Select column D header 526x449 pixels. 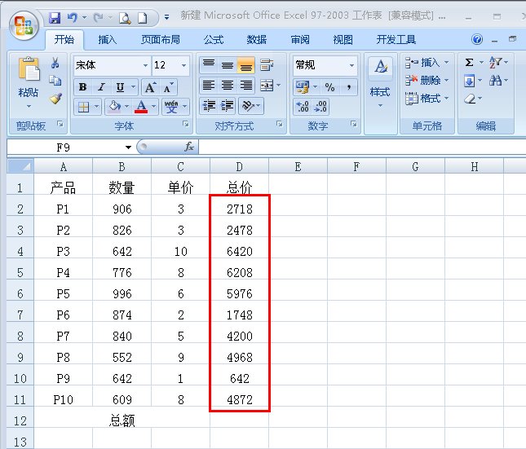coord(239,166)
